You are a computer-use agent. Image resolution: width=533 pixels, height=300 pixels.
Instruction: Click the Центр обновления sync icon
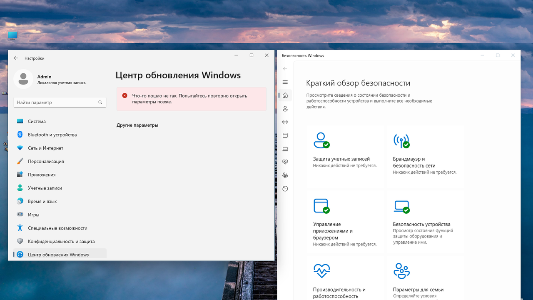20,255
